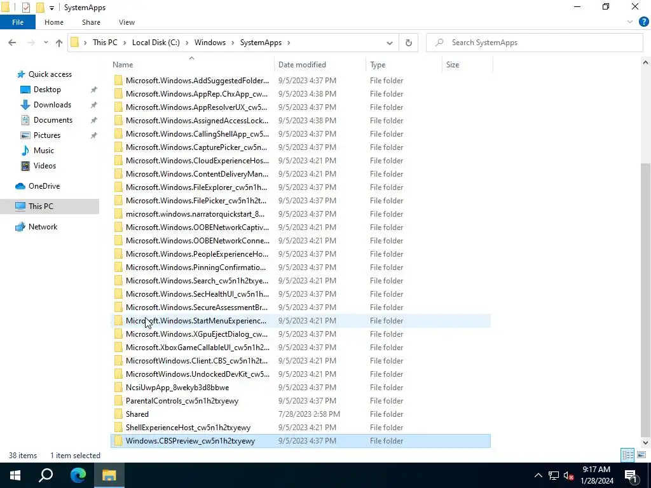651x488 pixels.
Task: Open Downloads in the navigation pane
Action: (52, 105)
